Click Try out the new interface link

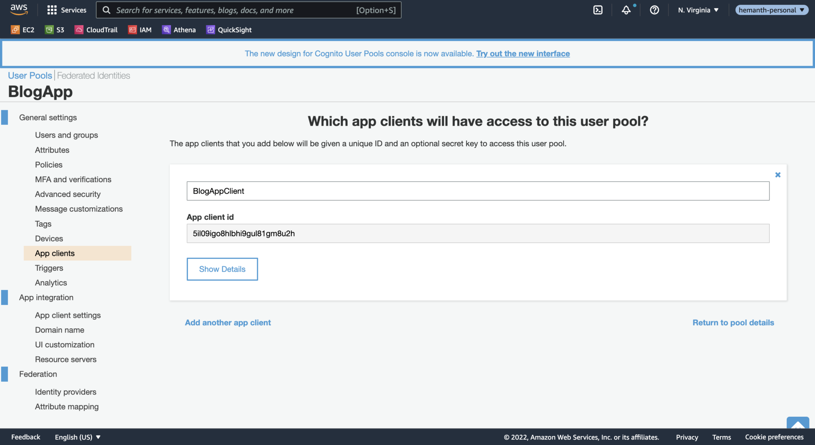523,54
